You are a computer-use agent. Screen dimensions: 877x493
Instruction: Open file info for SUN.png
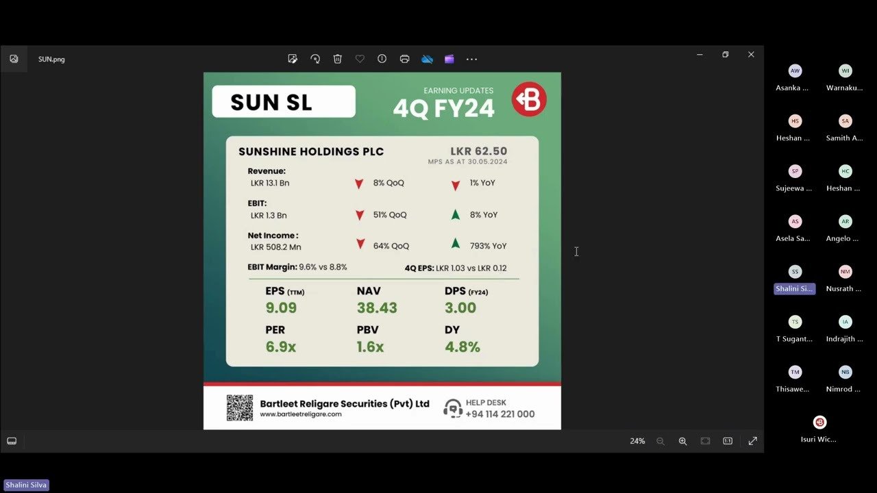pyautogui.click(x=382, y=59)
